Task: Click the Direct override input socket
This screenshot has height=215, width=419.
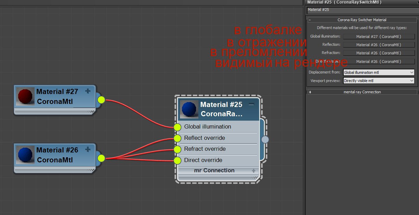Action: click(x=177, y=161)
